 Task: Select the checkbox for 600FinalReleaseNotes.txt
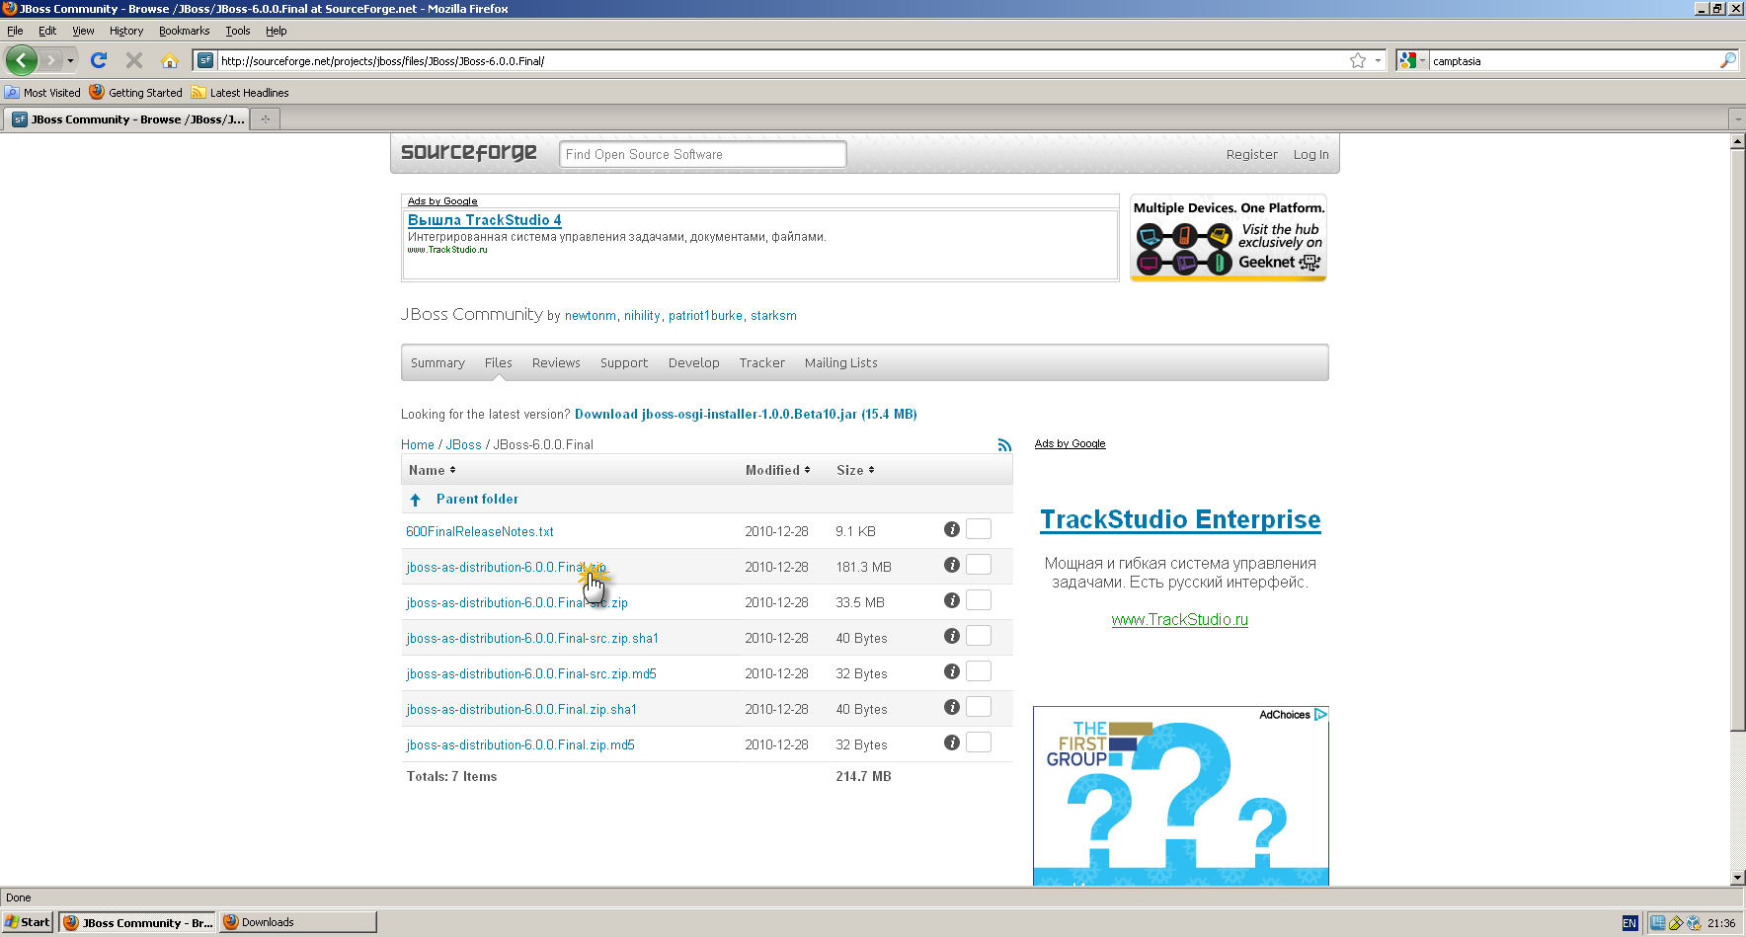tap(978, 528)
